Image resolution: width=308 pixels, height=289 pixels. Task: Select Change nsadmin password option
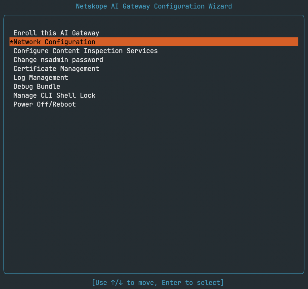pos(58,60)
